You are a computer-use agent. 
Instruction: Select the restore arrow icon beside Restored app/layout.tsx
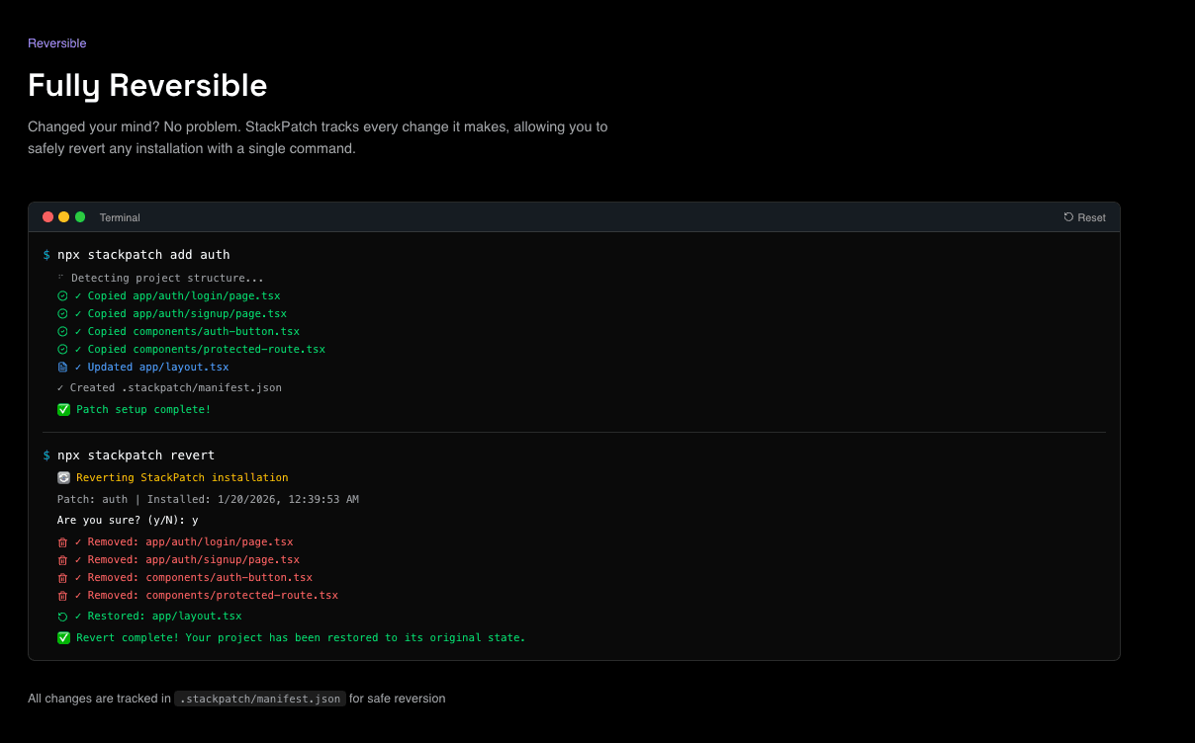[x=62, y=616]
